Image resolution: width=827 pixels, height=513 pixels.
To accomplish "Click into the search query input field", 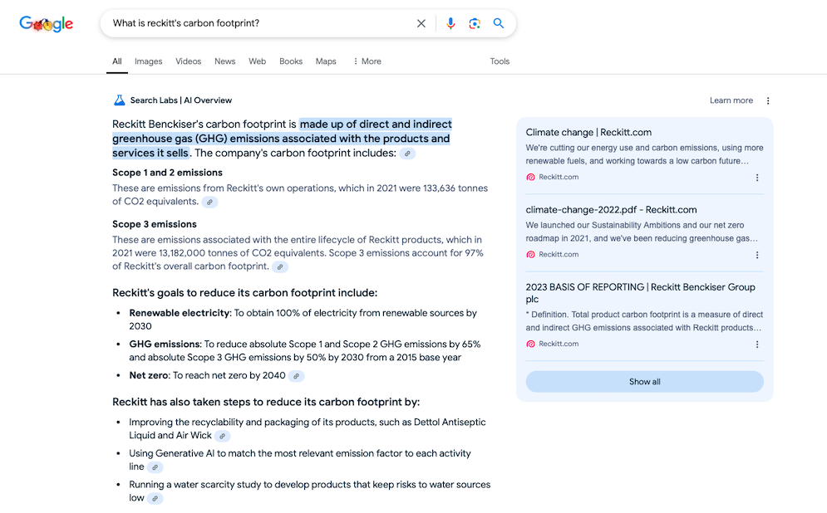I will pos(258,23).
